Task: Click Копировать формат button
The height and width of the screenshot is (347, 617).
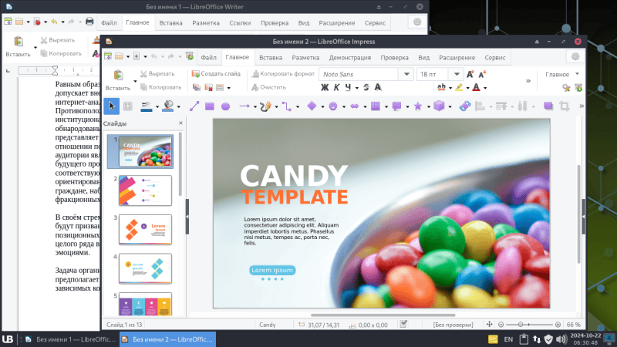Action: point(282,74)
